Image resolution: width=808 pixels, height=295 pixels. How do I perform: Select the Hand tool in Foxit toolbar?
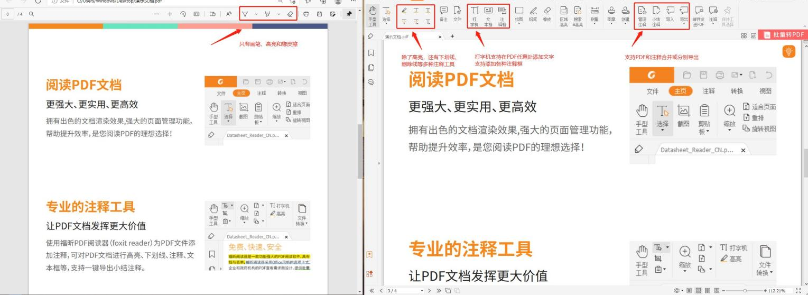372,16
